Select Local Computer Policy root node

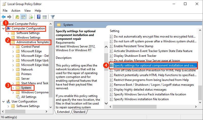click(22, 24)
